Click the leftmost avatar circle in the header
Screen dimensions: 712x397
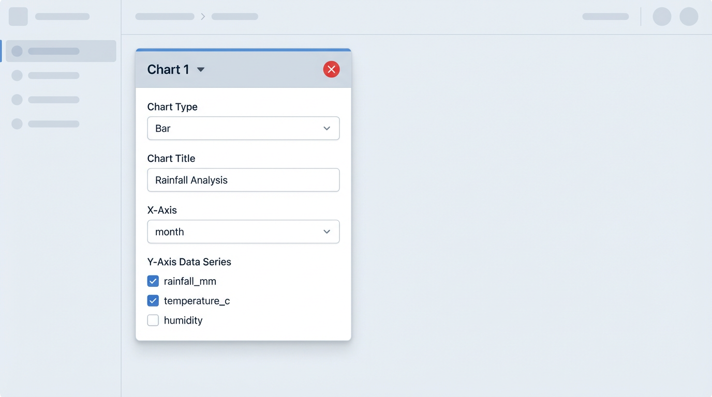point(661,16)
